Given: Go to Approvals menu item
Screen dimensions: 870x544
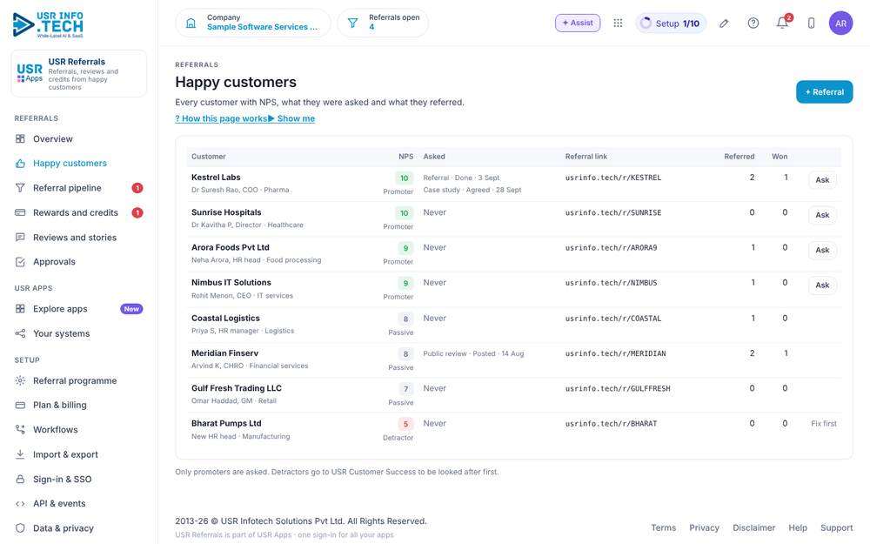Looking at the screenshot, I should pos(79,261).
